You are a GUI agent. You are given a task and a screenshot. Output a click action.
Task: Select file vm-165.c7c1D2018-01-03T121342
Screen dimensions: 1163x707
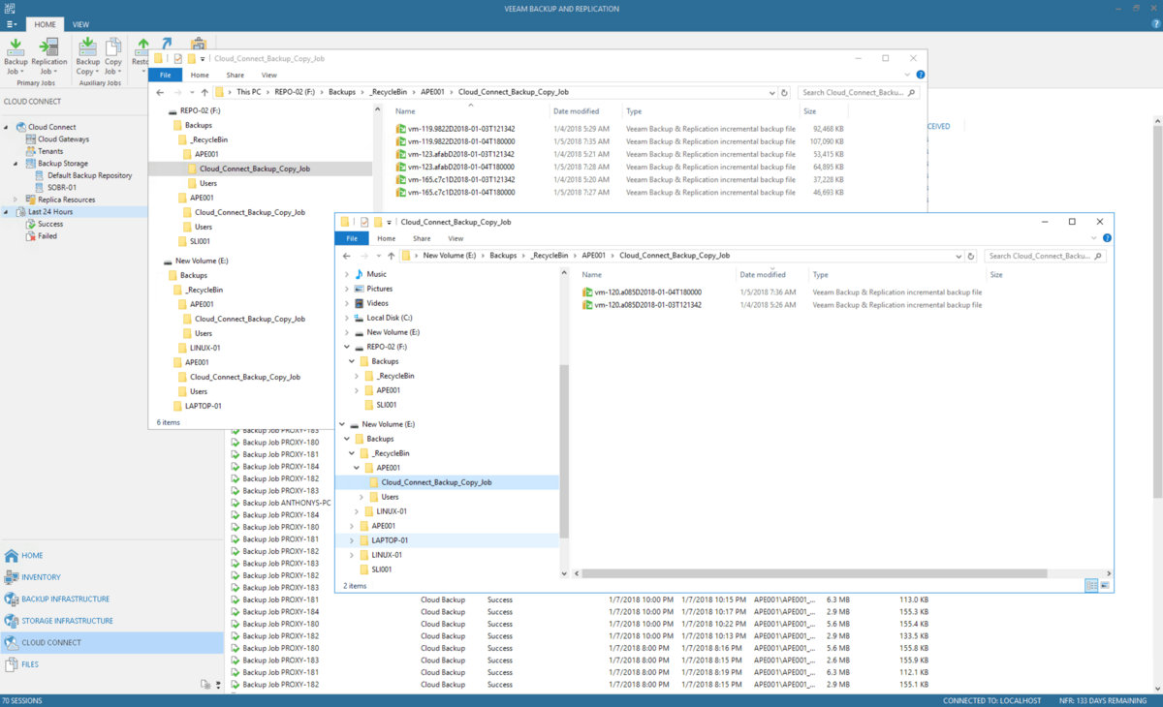pos(455,179)
